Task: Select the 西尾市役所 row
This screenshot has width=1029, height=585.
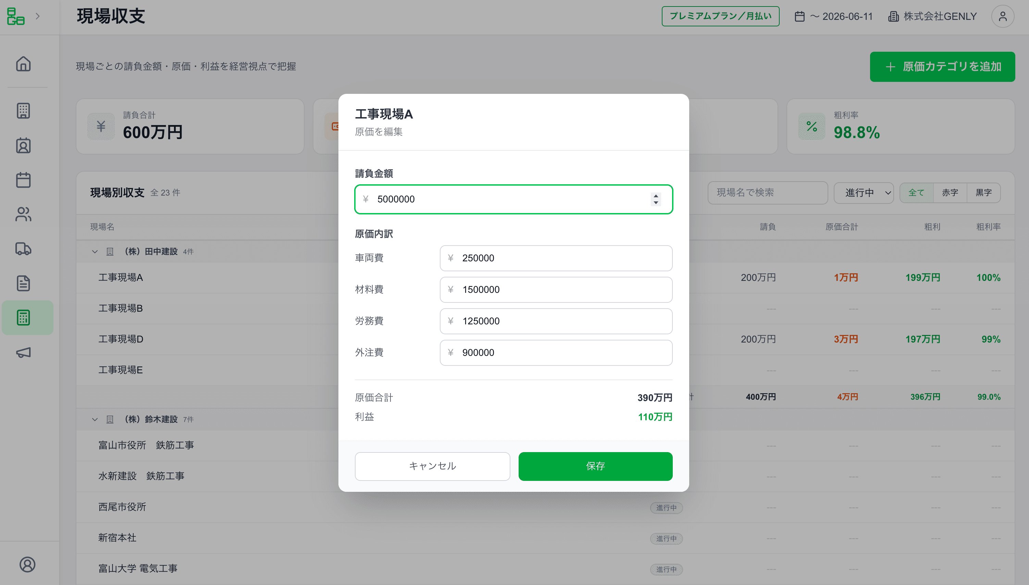Action: click(x=545, y=507)
